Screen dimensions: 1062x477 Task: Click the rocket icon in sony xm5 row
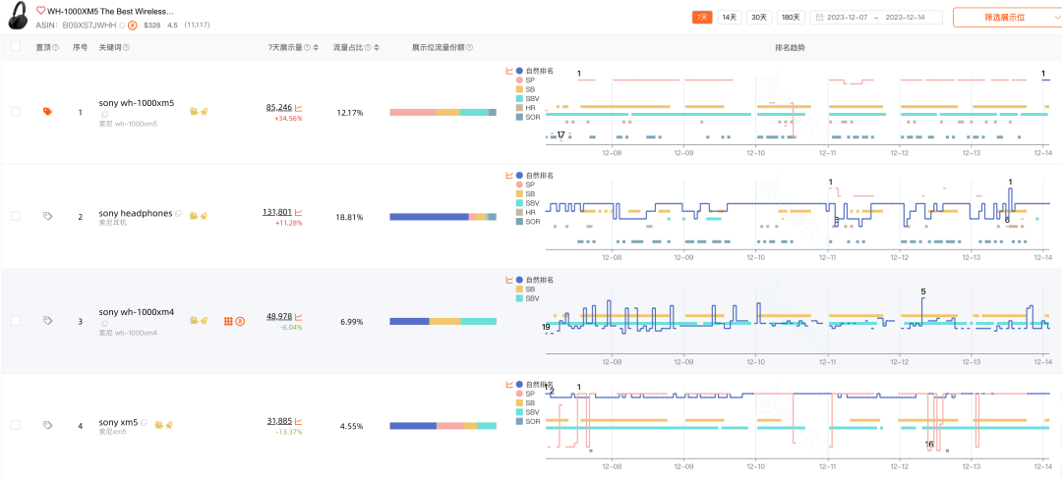click(169, 424)
